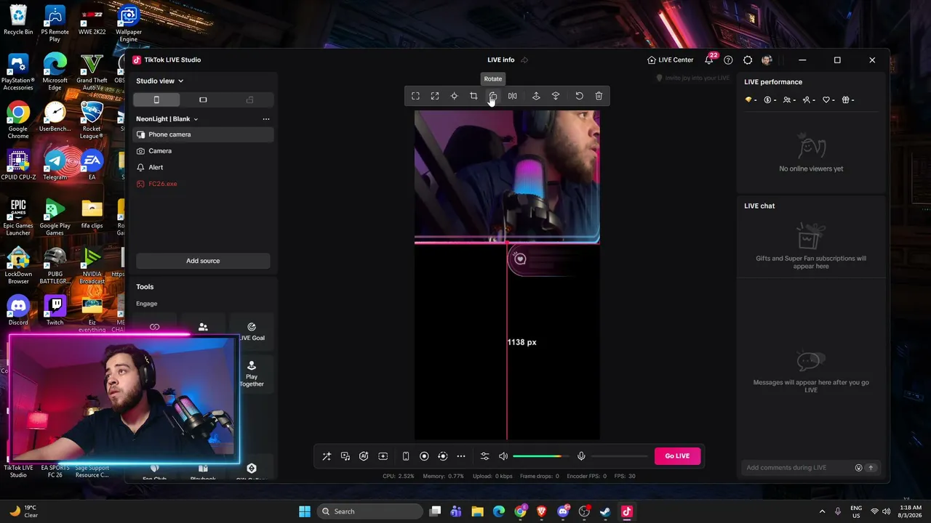This screenshot has height=523, width=931.
Task: Mute the speaker output
Action: click(x=503, y=456)
